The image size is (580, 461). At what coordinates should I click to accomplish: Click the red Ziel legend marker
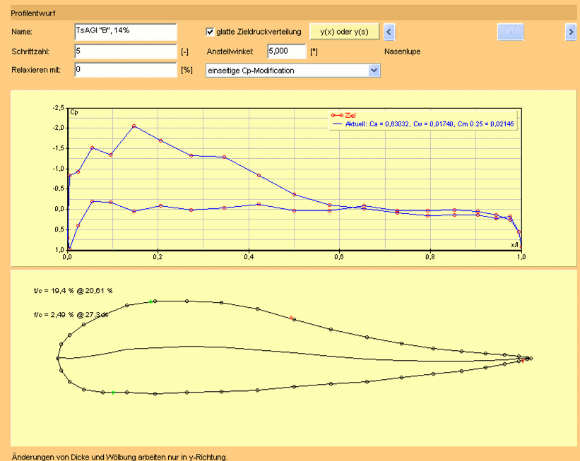pos(336,114)
